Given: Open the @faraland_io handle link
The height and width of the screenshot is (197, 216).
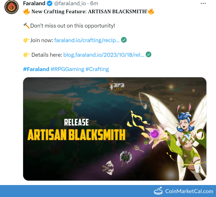Looking at the screenshot, I should pos(70,3).
